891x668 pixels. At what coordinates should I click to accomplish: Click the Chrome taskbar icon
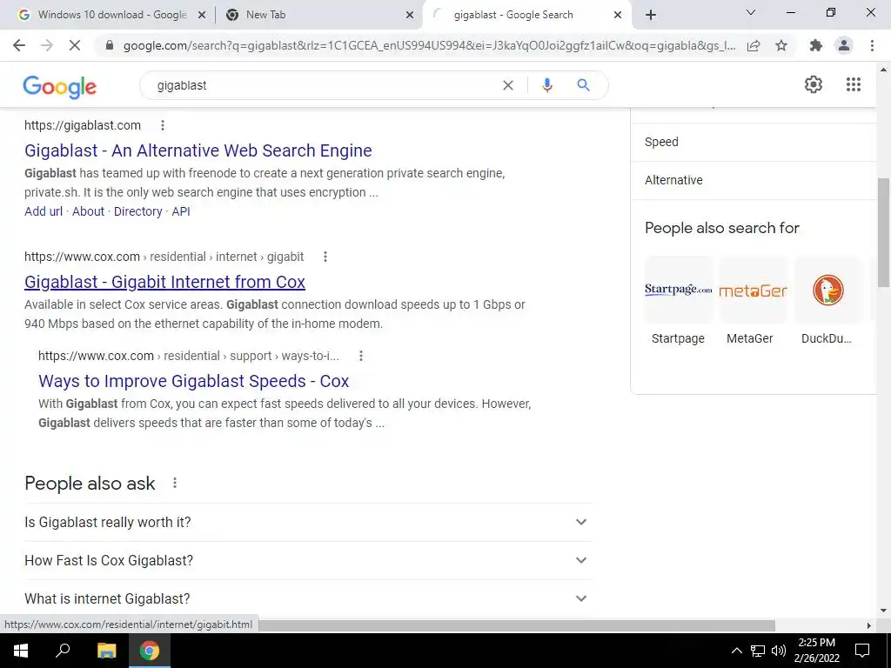(150, 651)
